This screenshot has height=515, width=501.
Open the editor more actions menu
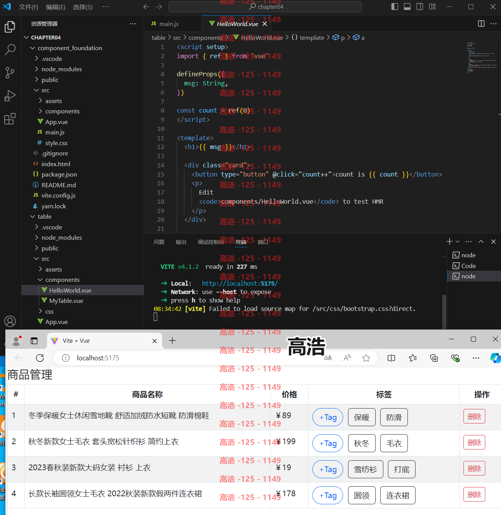(x=493, y=24)
